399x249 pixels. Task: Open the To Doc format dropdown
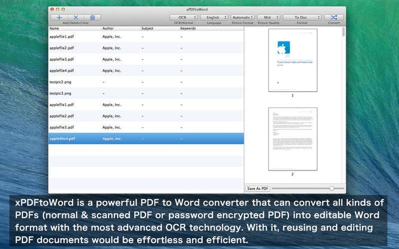point(302,17)
